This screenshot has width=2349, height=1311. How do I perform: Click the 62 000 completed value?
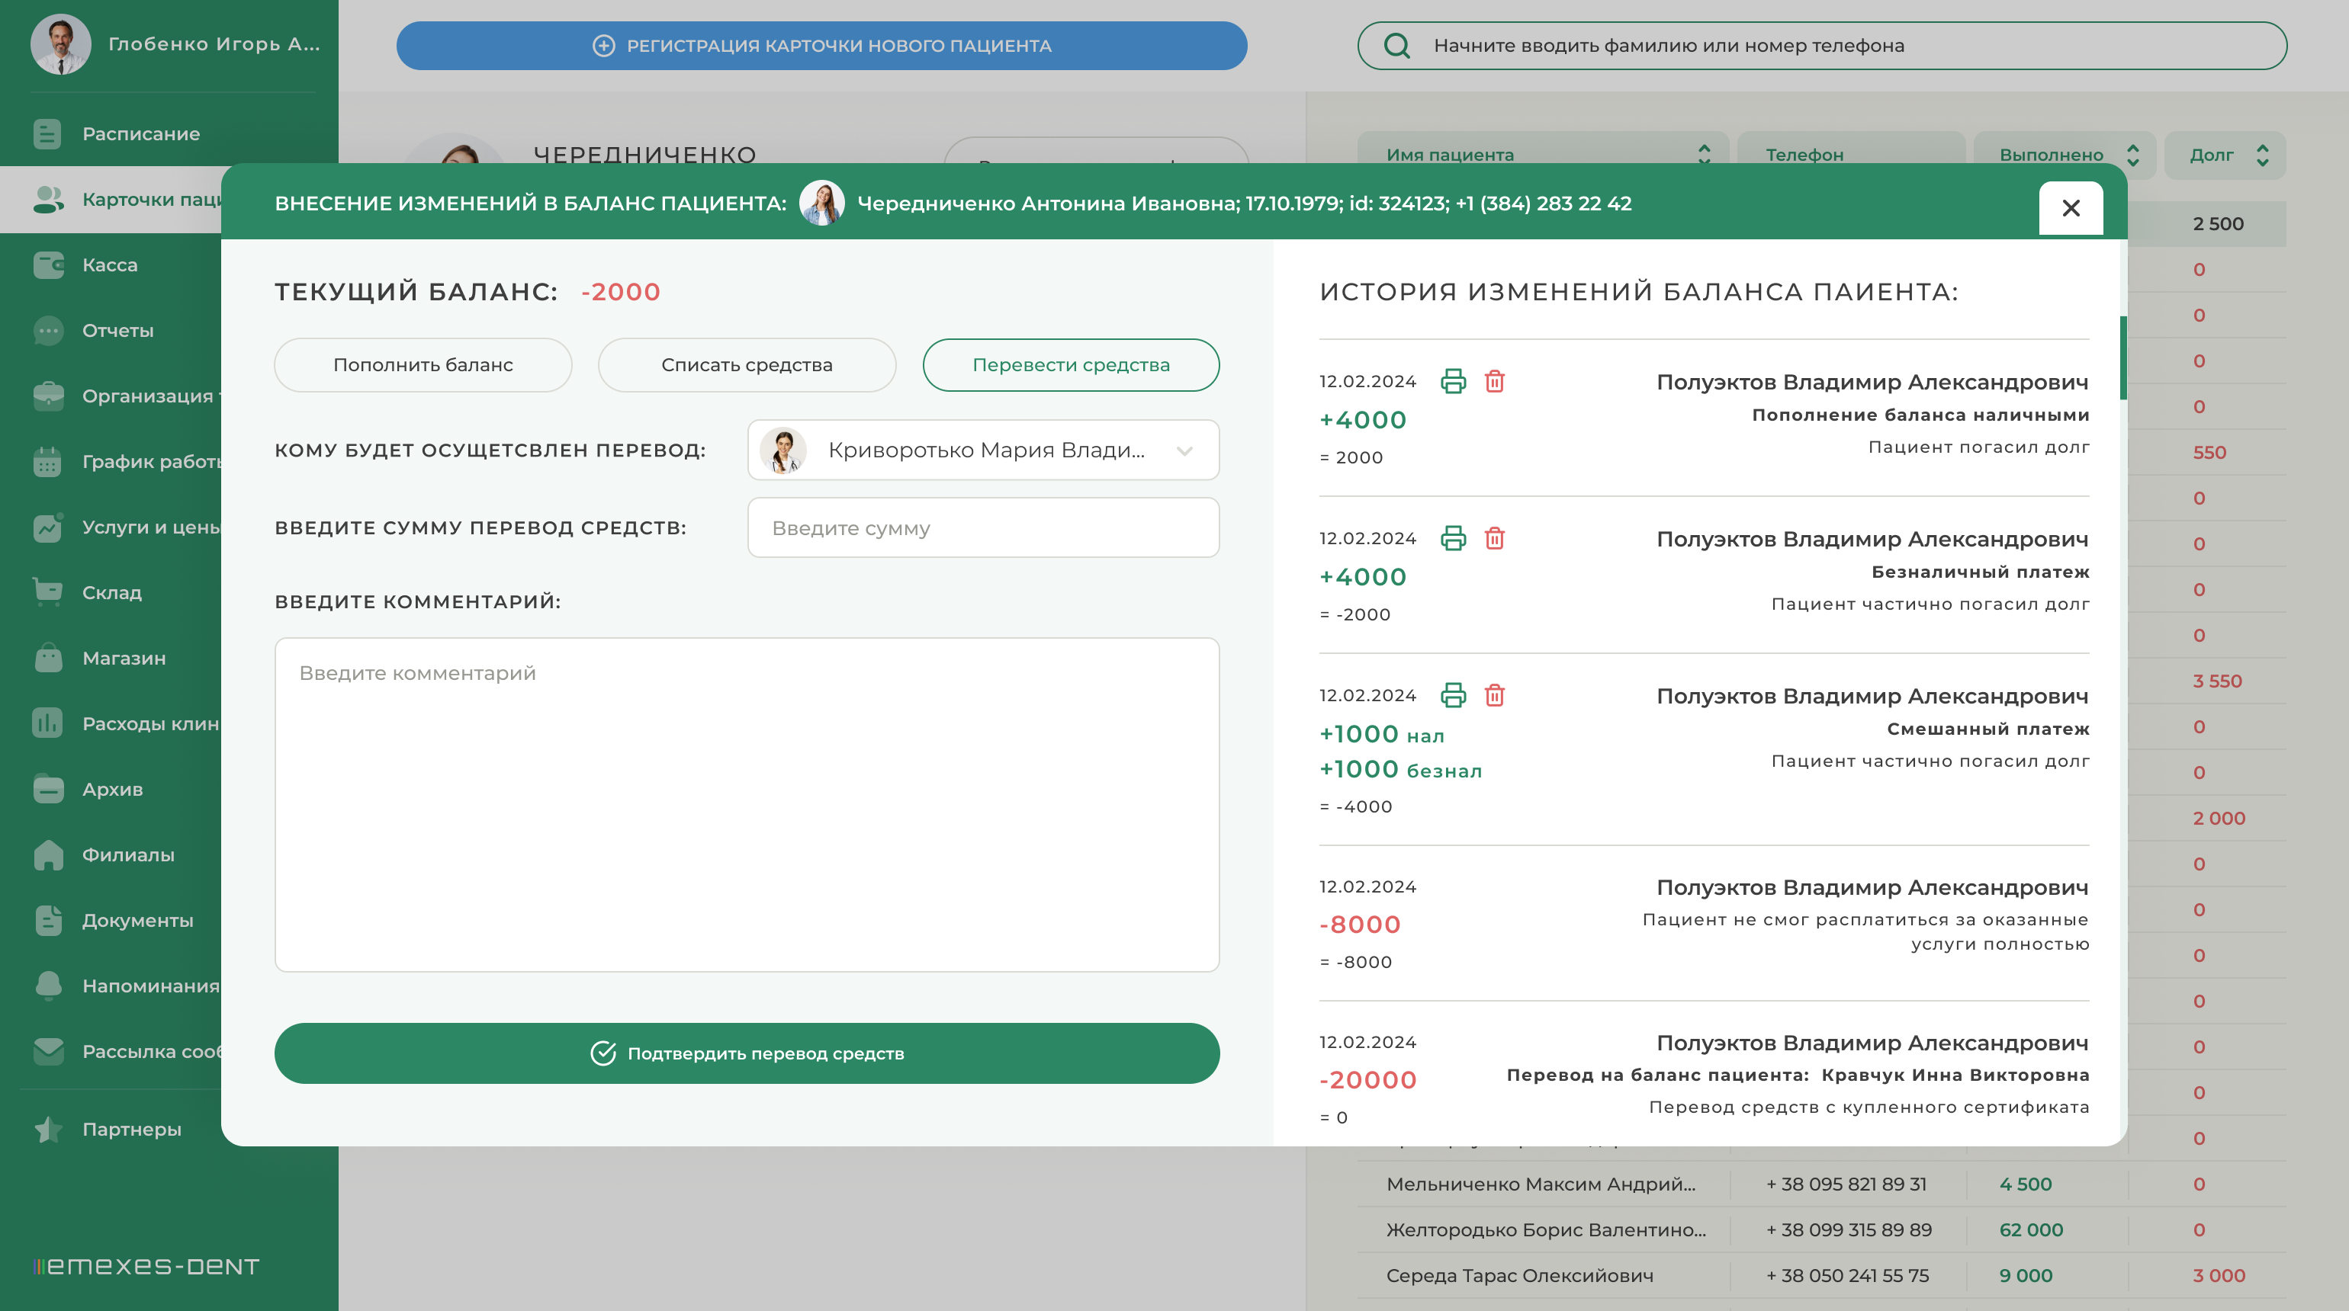coord(2031,1230)
